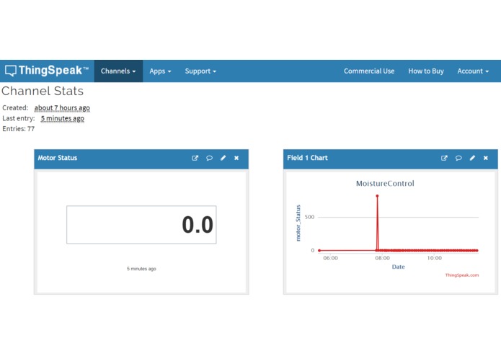This screenshot has height=356, width=501.
Task: Open comments for Field 1 Chart
Action: (x=458, y=158)
